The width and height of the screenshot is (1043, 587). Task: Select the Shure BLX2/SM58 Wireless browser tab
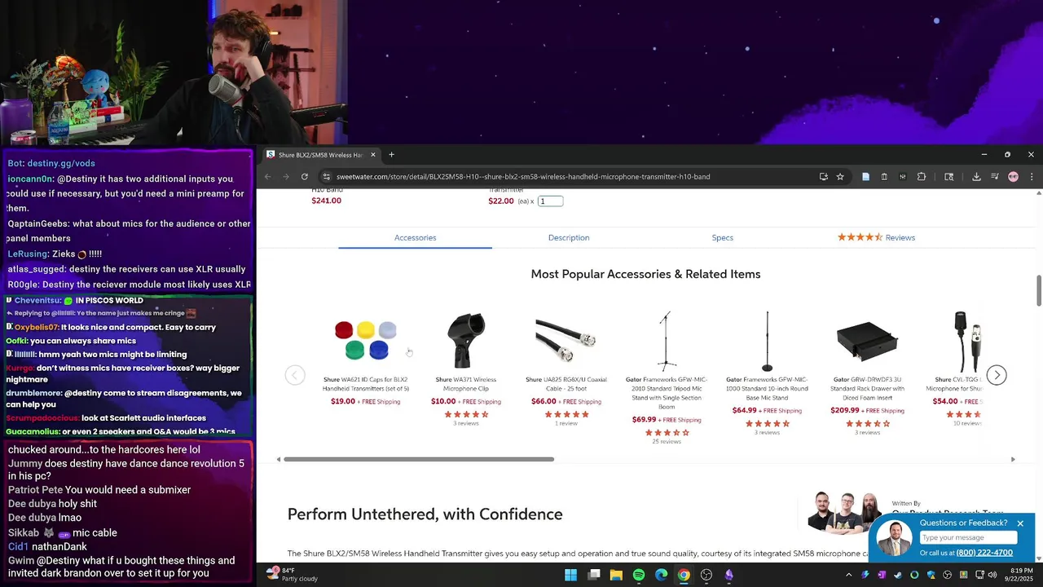coord(320,155)
